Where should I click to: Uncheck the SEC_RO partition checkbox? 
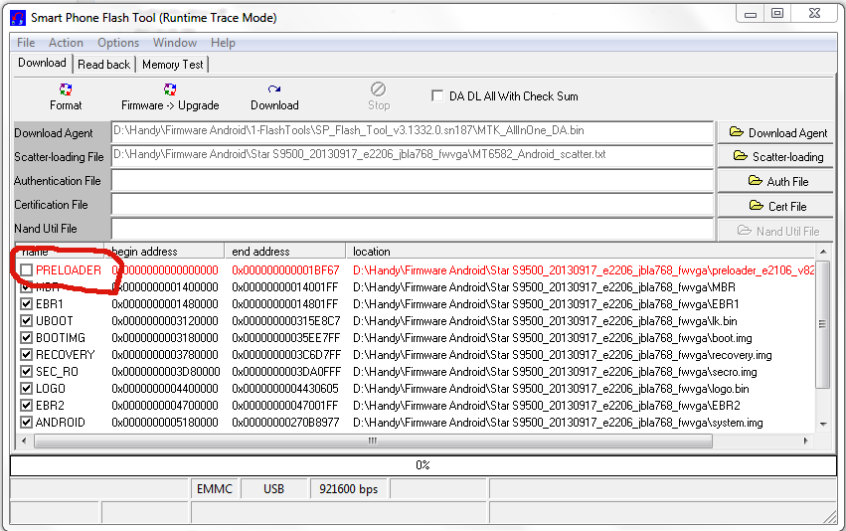(x=26, y=371)
